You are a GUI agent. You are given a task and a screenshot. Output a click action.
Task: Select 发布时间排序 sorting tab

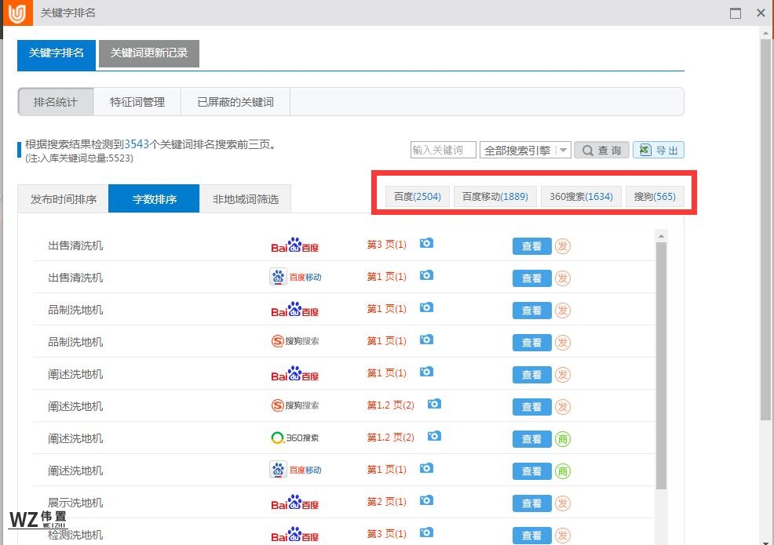(64, 199)
